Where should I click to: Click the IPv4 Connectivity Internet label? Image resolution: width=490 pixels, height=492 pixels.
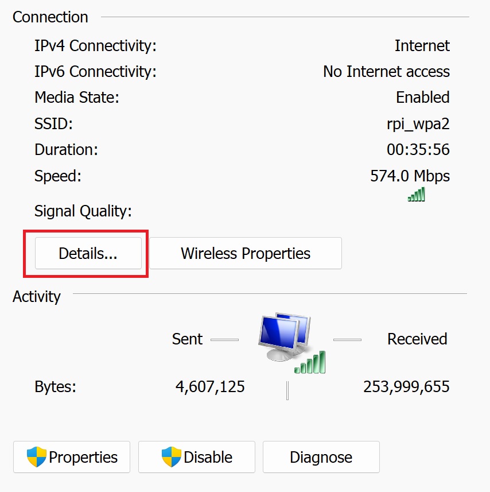click(422, 46)
